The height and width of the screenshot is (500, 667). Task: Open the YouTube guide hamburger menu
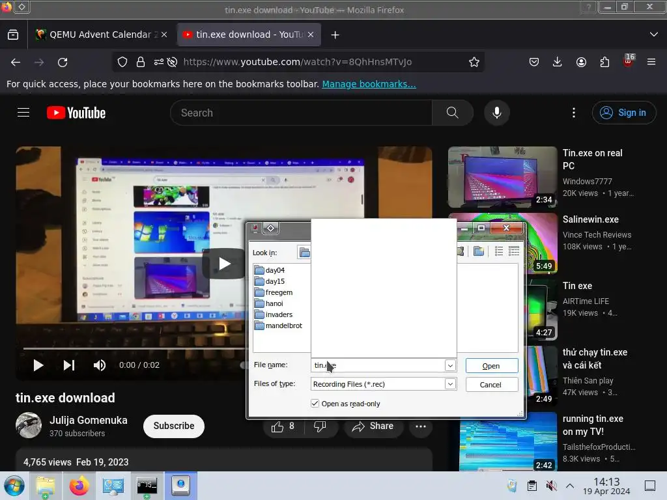(x=23, y=112)
